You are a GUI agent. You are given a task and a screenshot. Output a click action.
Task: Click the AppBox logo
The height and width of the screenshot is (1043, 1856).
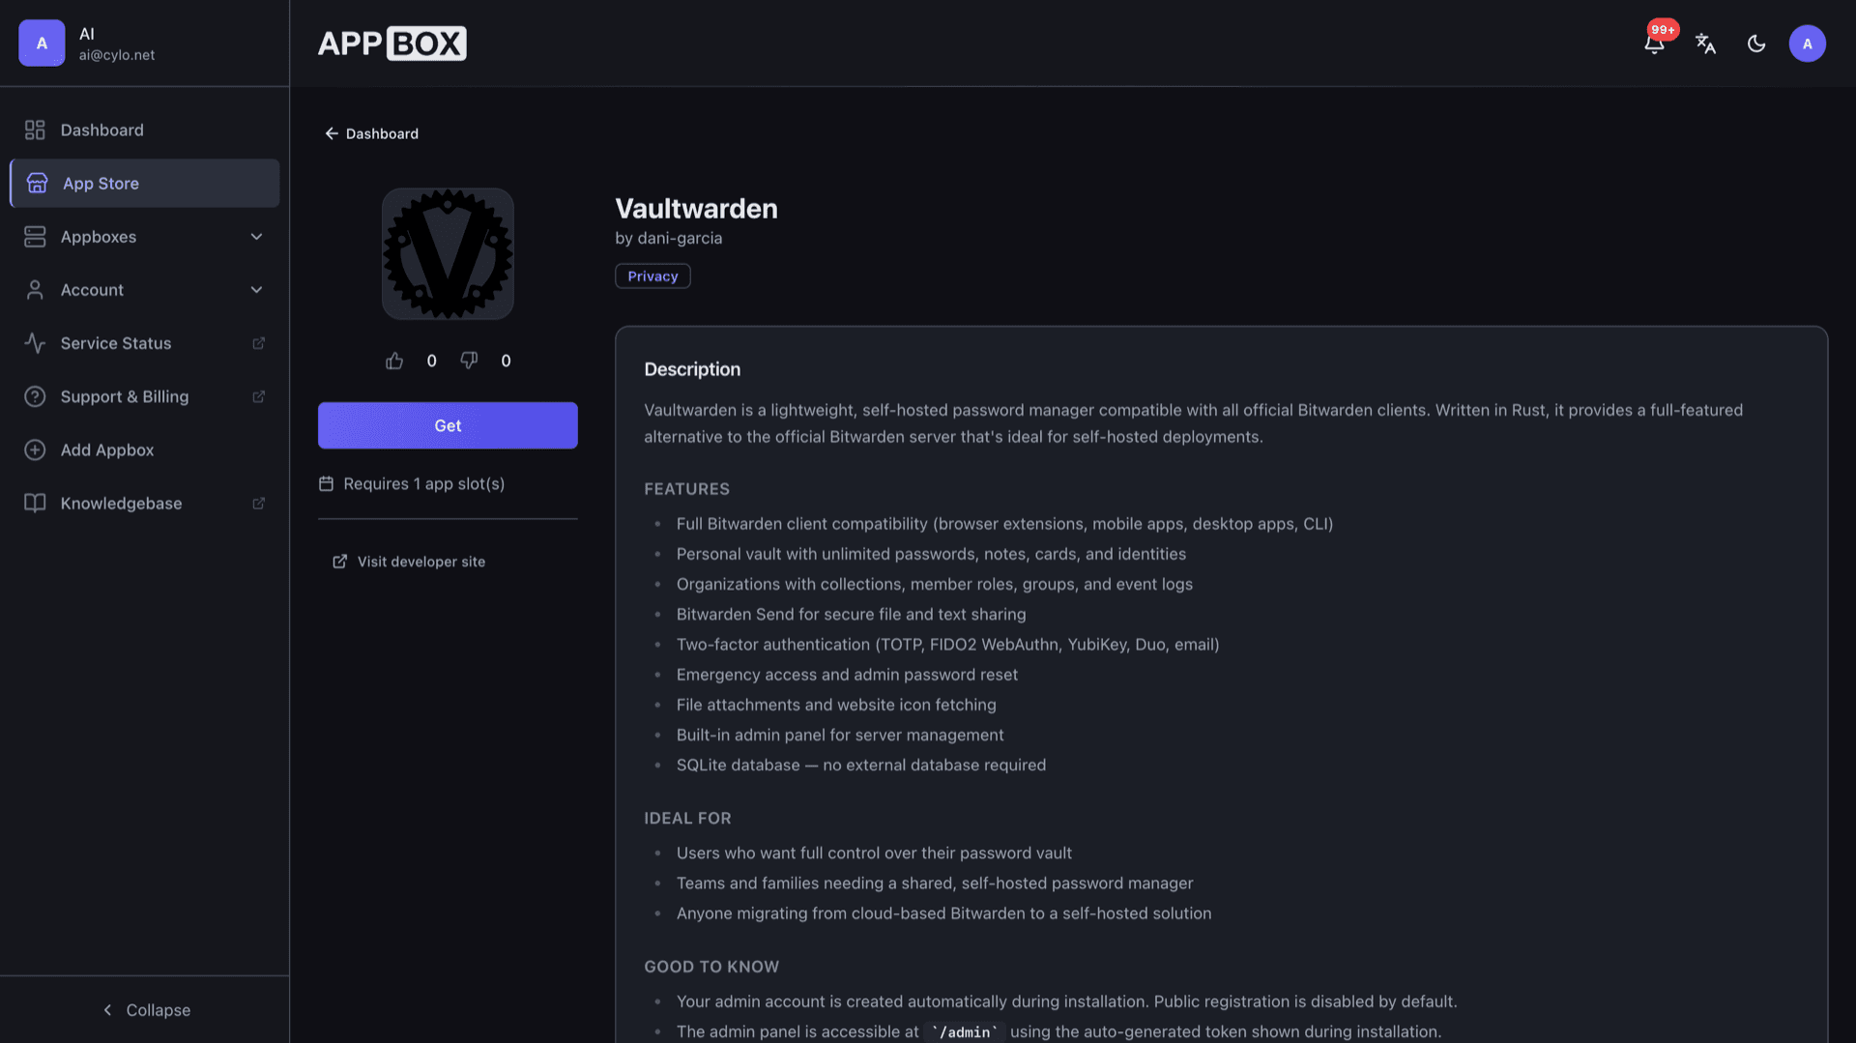tap(391, 43)
